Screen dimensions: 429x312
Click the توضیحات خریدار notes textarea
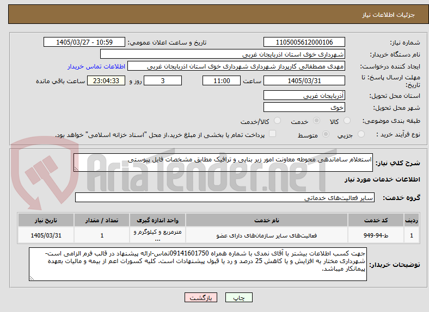tap(198, 264)
